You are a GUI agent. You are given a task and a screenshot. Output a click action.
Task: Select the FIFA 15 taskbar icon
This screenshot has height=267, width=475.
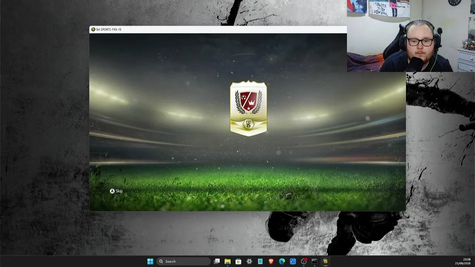point(325,261)
